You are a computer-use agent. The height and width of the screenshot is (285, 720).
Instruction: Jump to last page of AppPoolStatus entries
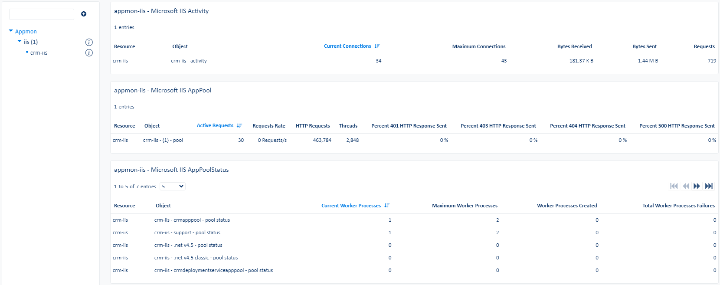[x=709, y=186]
